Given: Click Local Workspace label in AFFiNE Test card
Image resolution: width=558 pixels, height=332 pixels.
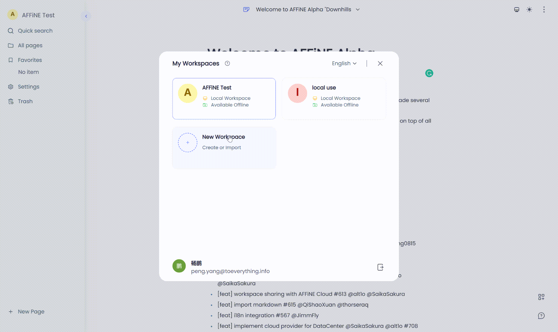Looking at the screenshot, I should 231,98.
